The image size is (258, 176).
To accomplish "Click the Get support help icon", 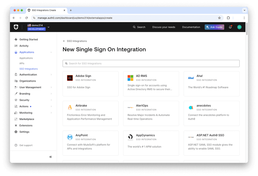I will click(16, 145).
